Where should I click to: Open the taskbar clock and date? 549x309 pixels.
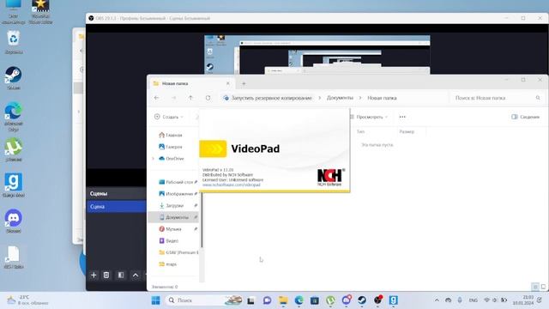[x=523, y=300]
